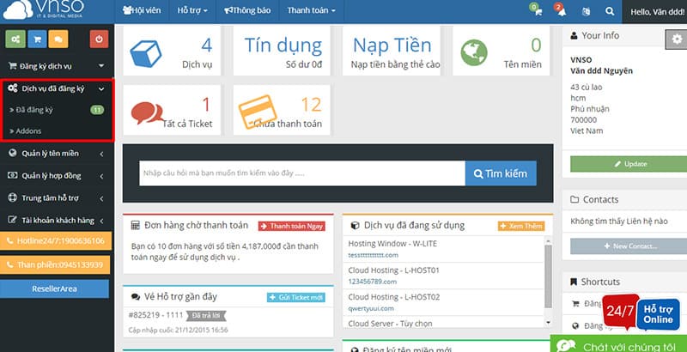This screenshot has width=687, height=352.
Task: Expand Quản lý tên miền menu
Action: [x=57, y=154]
